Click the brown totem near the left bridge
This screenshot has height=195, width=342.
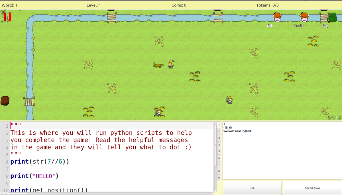[4, 100]
